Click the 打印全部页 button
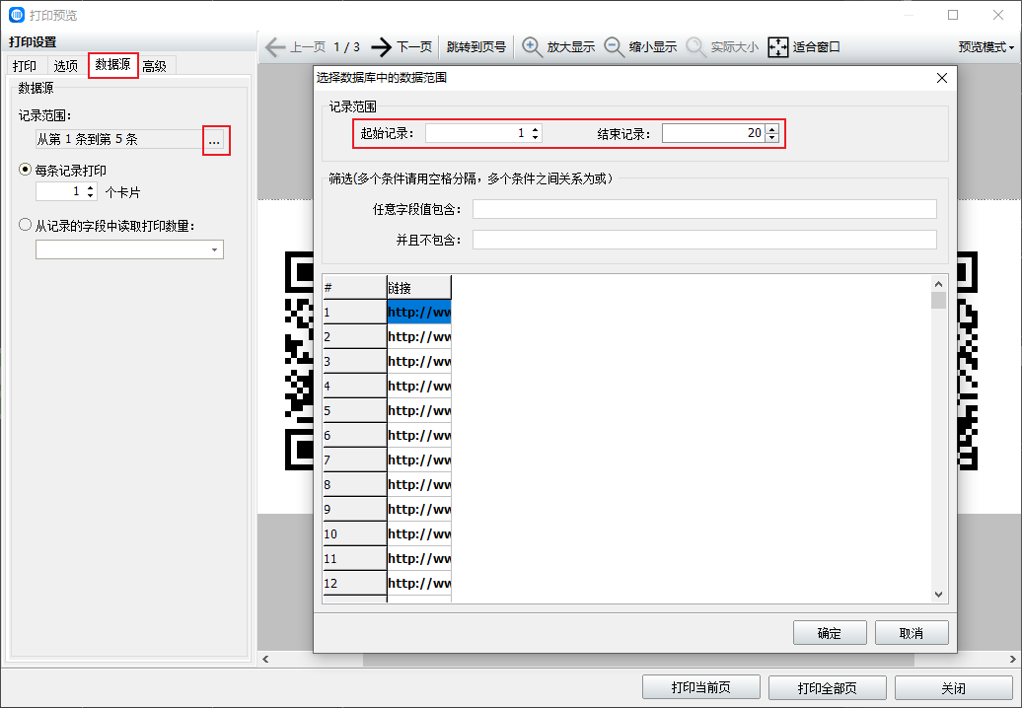 (827, 687)
